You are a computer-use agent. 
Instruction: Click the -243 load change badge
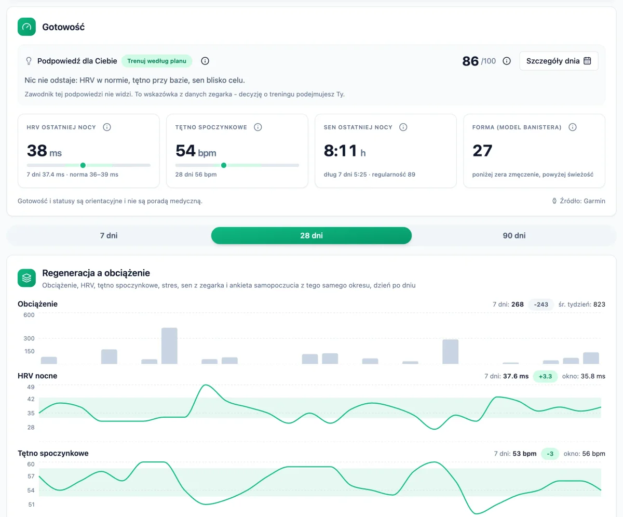coord(541,304)
